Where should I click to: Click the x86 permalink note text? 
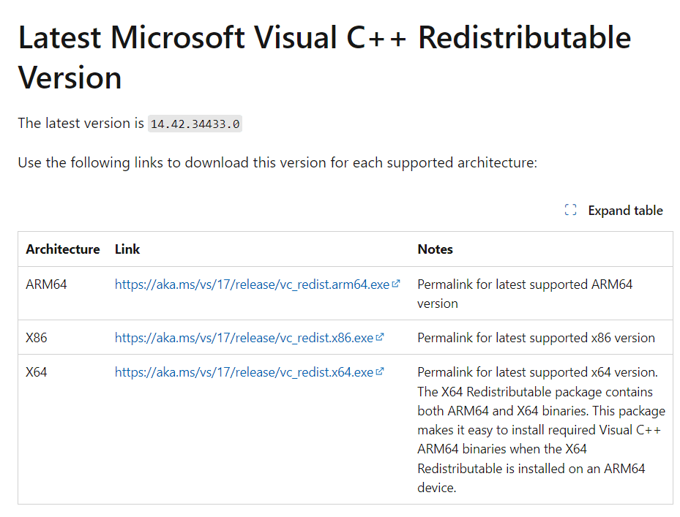pos(536,338)
